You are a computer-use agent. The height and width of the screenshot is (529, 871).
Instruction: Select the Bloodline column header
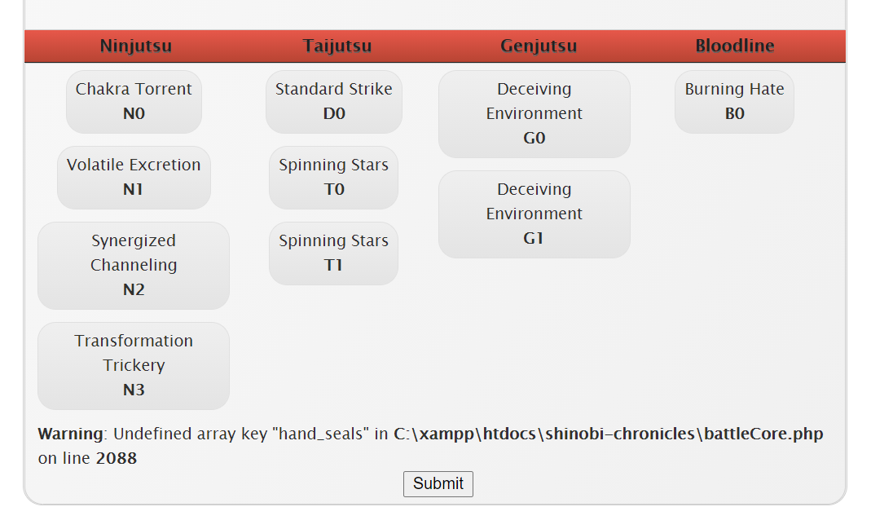[x=734, y=46]
